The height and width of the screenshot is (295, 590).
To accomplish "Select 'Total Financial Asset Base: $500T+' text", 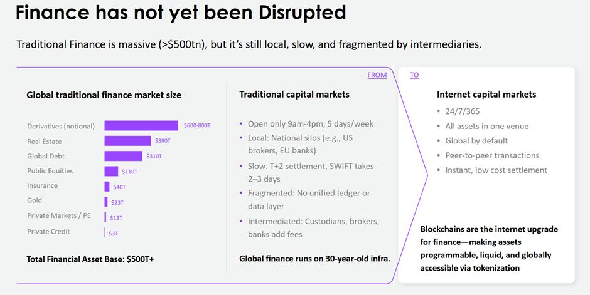I will tap(90, 259).
